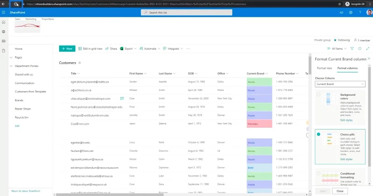Open the globe sites icon in left rail
This screenshot has width=373, height=196.
4,32
